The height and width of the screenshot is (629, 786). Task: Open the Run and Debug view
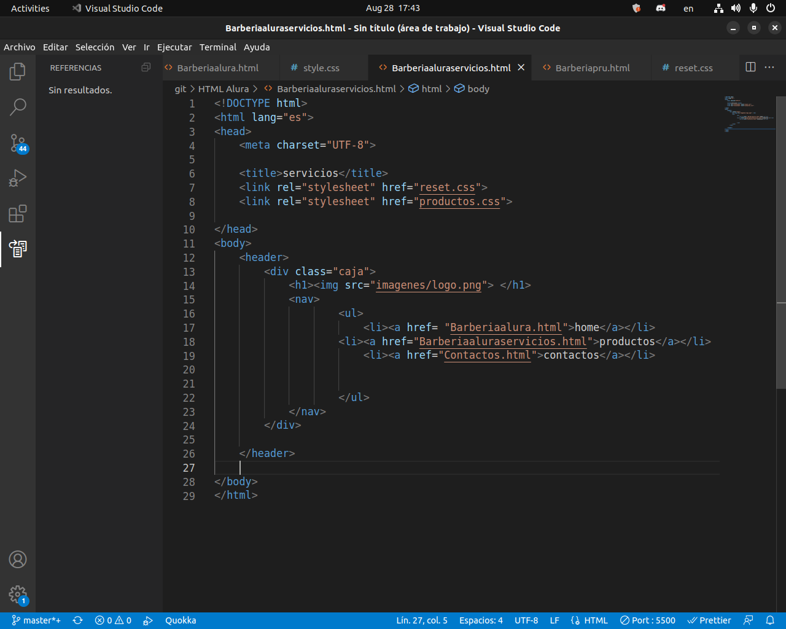click(18, 178)
